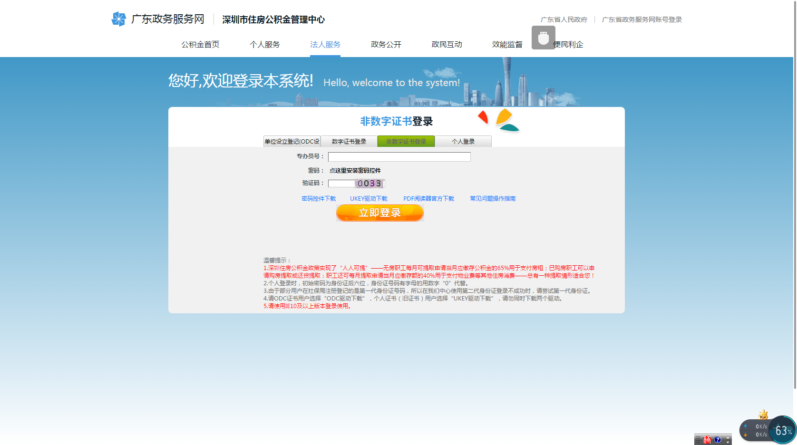Select the 单位设立登记 tab

(292, 142)
